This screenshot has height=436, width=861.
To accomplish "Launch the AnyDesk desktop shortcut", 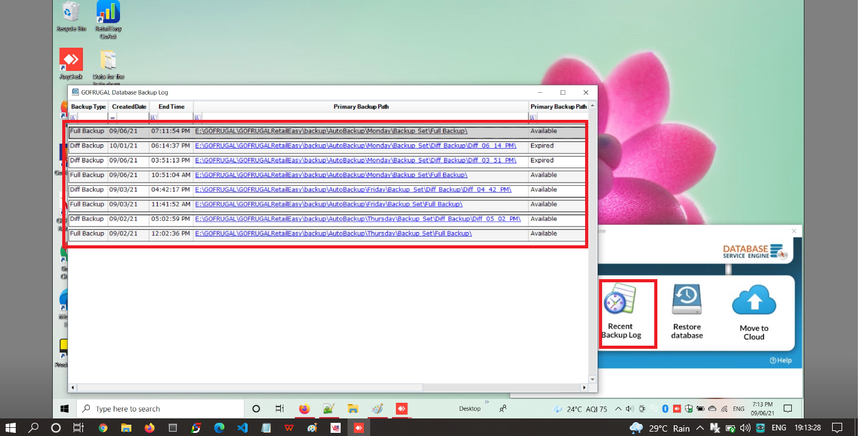I will [71, 64].
